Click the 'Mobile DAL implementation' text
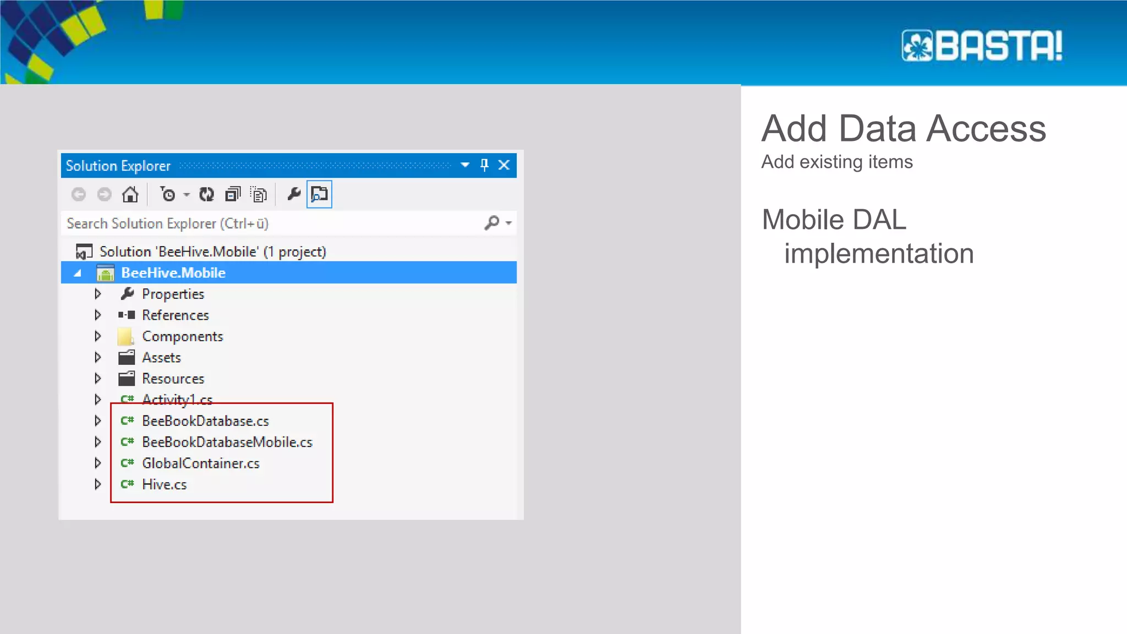 [868, 237]
